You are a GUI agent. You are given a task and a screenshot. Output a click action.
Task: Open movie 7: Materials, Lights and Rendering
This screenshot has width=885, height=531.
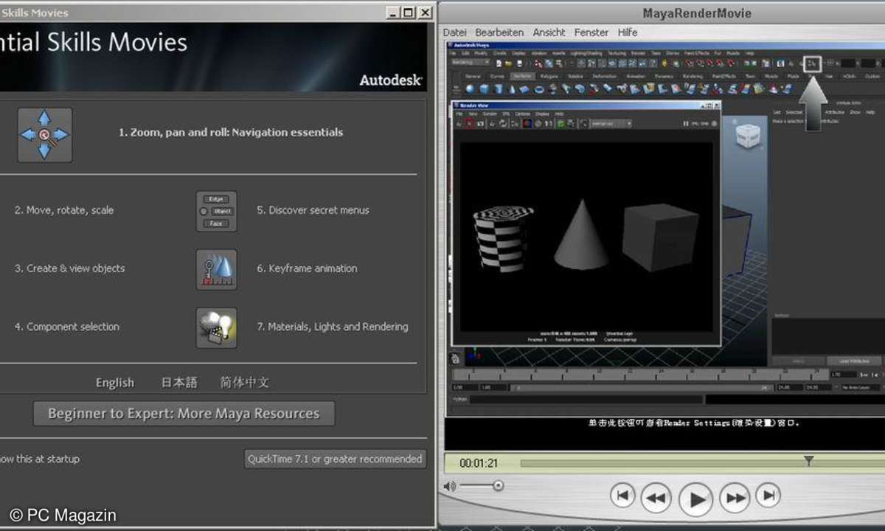click(332, 327)
